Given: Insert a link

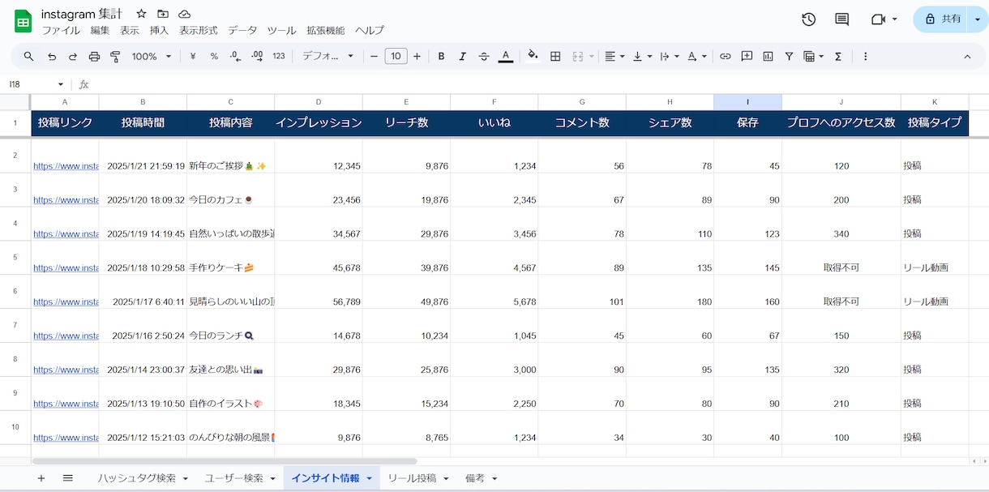Looking at the screenshot, I should pyautogui.click(x=725, y=57).
